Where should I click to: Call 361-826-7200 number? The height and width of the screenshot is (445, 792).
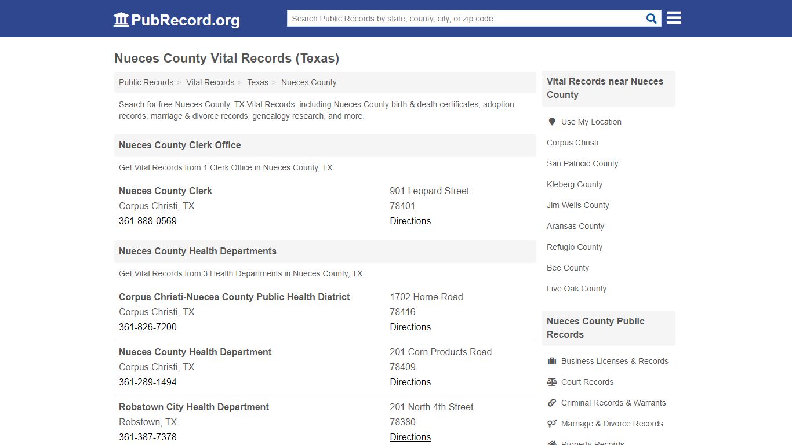(x=148, y=327)
